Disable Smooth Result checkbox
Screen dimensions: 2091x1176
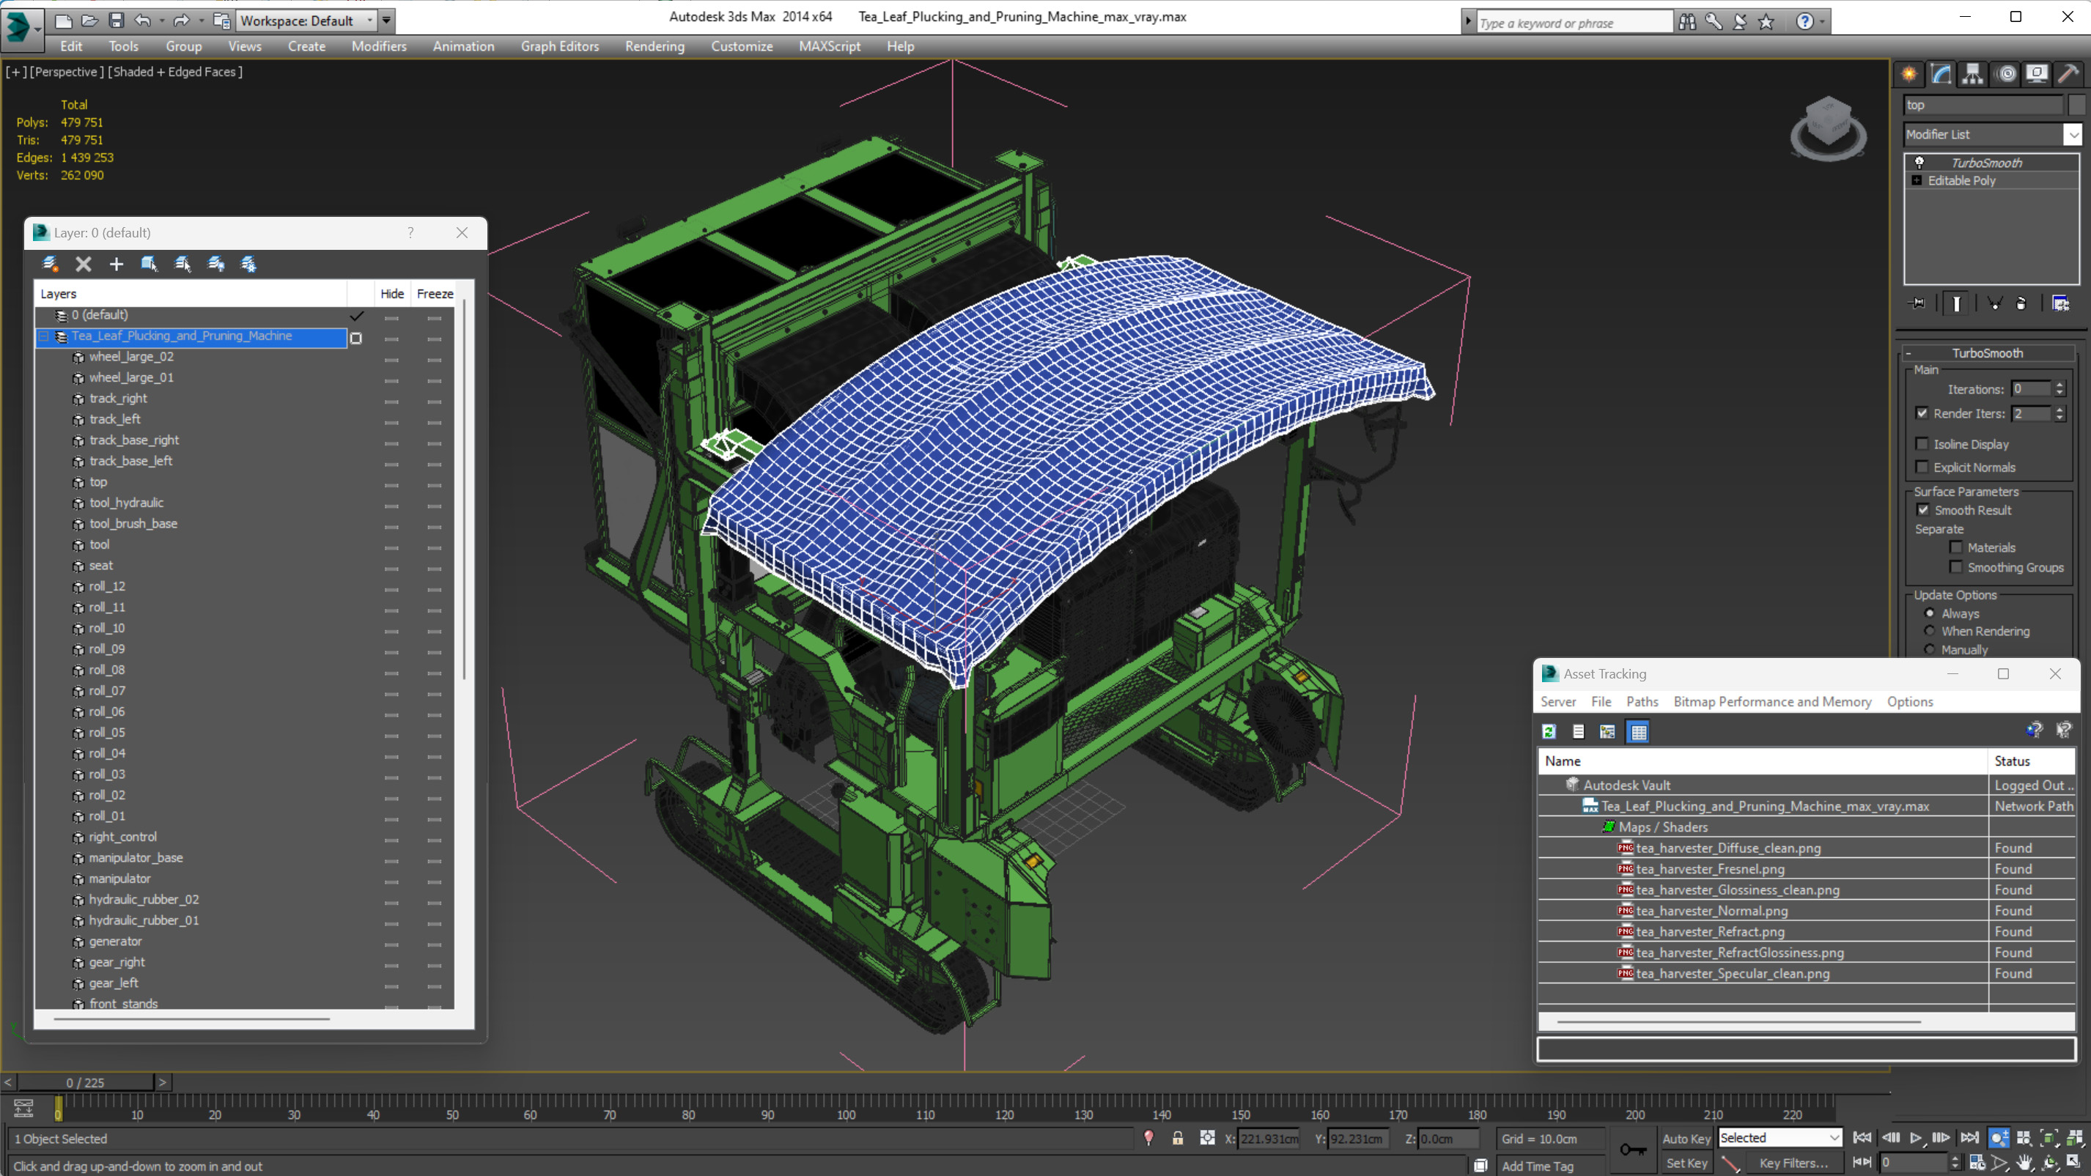[1923, 510]
